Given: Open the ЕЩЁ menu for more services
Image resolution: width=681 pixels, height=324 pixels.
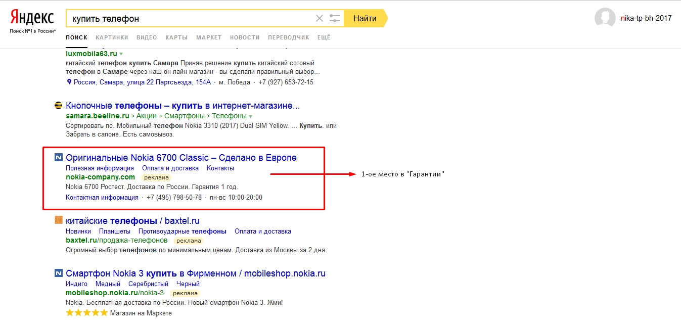Looking at the screenshot, I should (324, 37).
